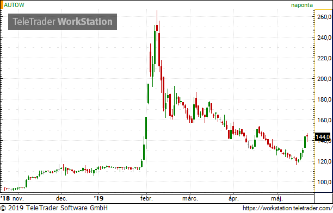Select the 'máj.' date axis label
Screen dimensions: 333x213
[277, 199]
